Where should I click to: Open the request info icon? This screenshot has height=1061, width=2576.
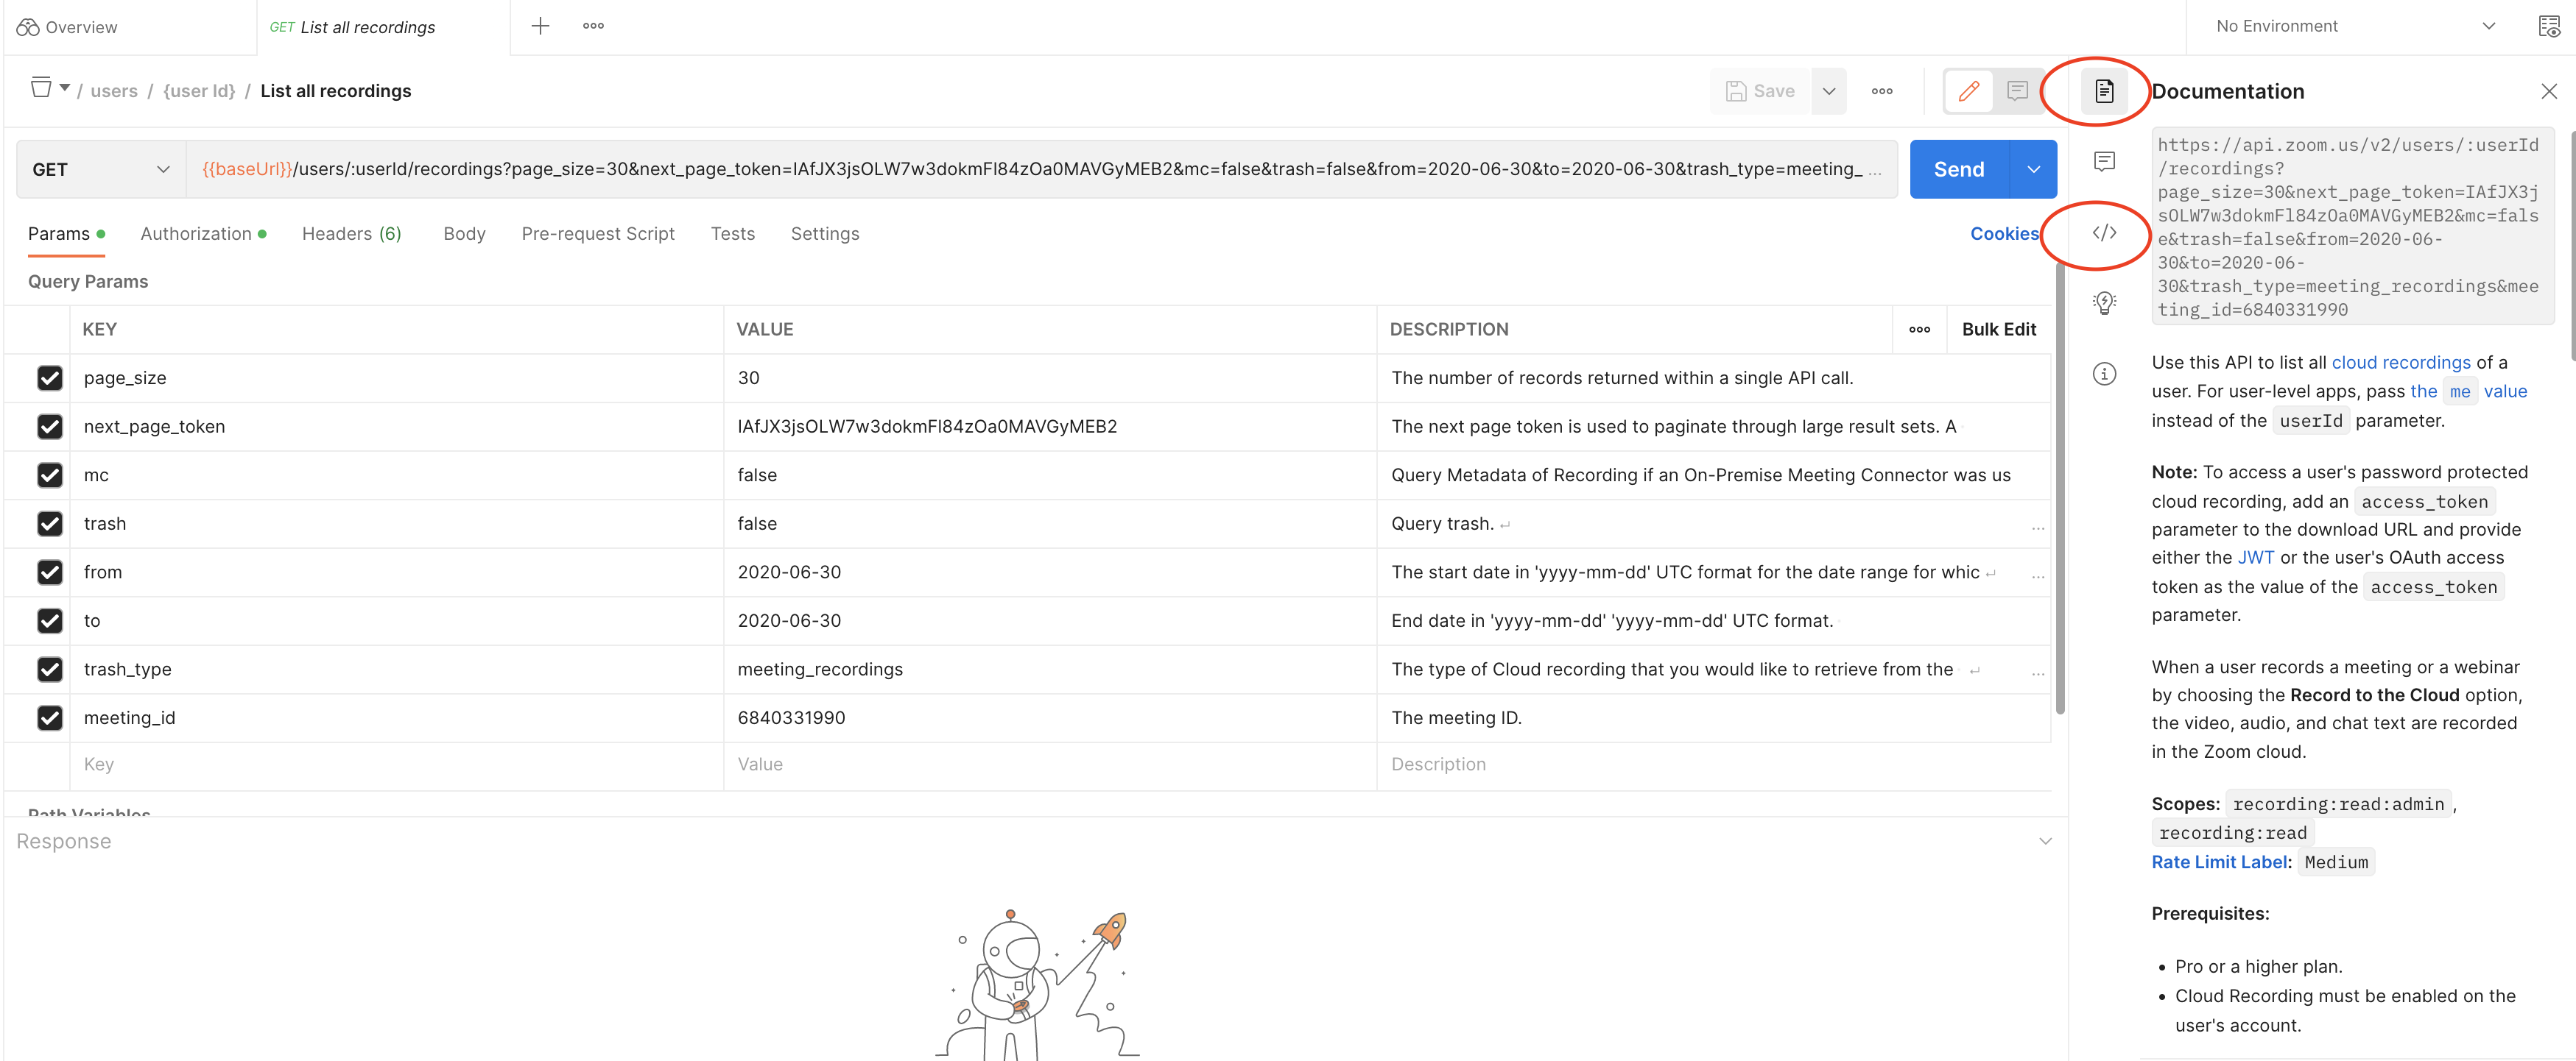[x=2104, y=374]
